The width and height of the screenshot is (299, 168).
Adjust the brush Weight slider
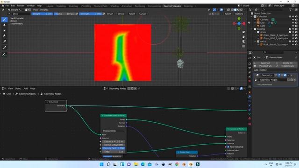[x=42, y=14]
